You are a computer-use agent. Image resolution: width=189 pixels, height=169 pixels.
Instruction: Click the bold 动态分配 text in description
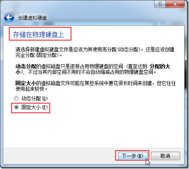click(26, 66)
